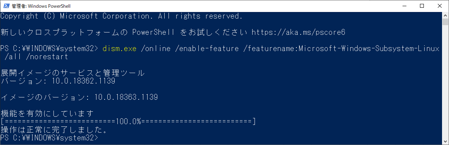The height and width of the screenshot is (145, 449).
Task: Click the scrollbar down arrow
Action: [x=445, y=142]
